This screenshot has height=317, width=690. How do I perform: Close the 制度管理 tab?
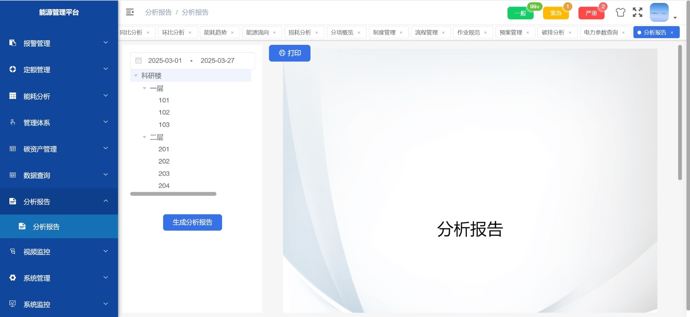point(401,33)
